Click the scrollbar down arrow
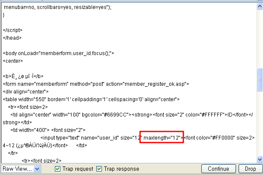This screenshot has height=175, width=263. tap(260, 159)
